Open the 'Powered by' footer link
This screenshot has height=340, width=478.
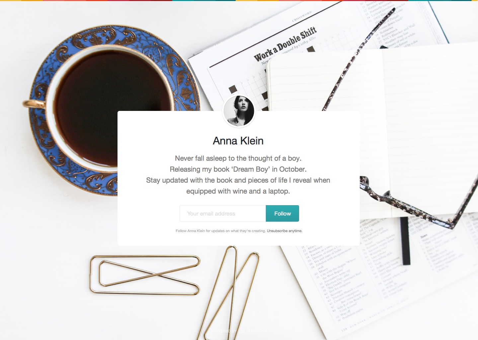224,331
